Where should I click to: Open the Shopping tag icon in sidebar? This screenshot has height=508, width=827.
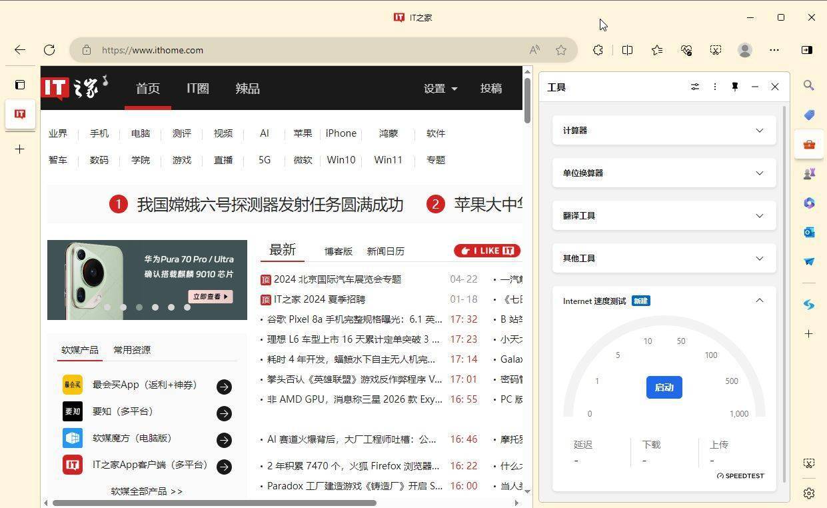coord(808,115)
